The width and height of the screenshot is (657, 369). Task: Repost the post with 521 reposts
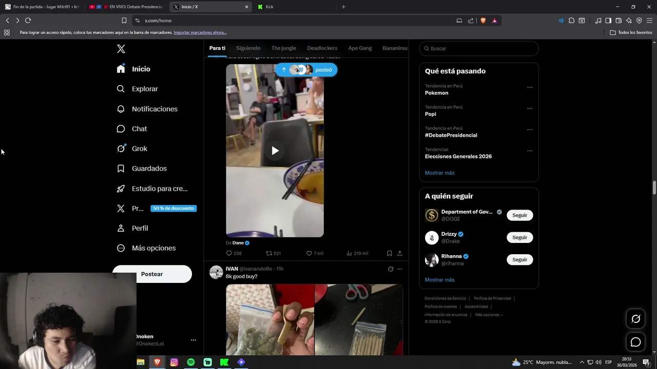click(273, 253)
